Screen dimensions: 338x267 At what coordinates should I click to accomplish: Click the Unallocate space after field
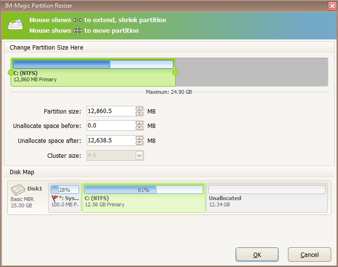111,140
